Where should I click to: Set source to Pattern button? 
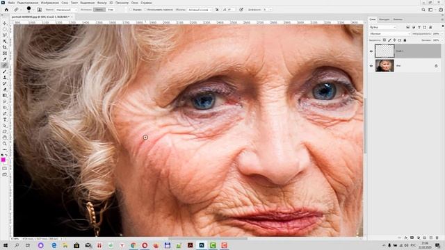111,10
